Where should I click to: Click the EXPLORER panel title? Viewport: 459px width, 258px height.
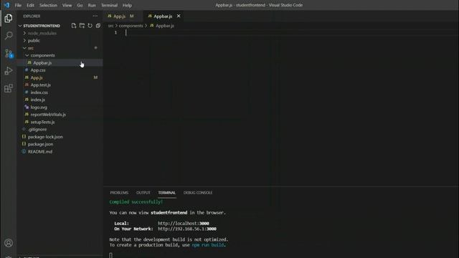pos(32,16)
